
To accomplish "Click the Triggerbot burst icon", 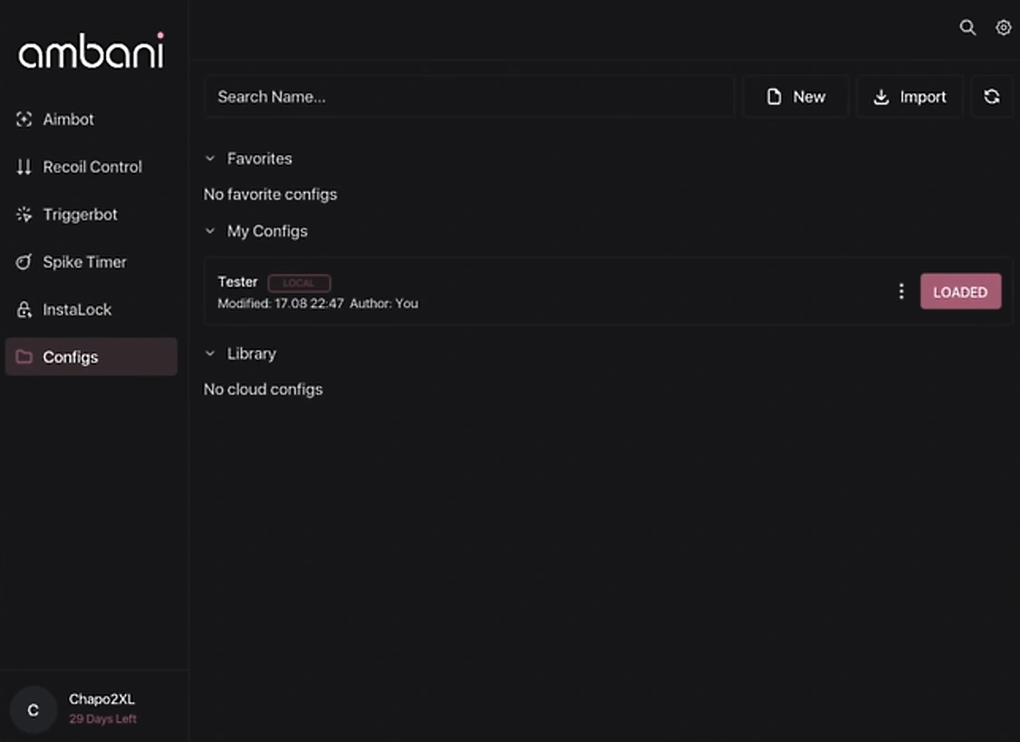I will point(24,214).
